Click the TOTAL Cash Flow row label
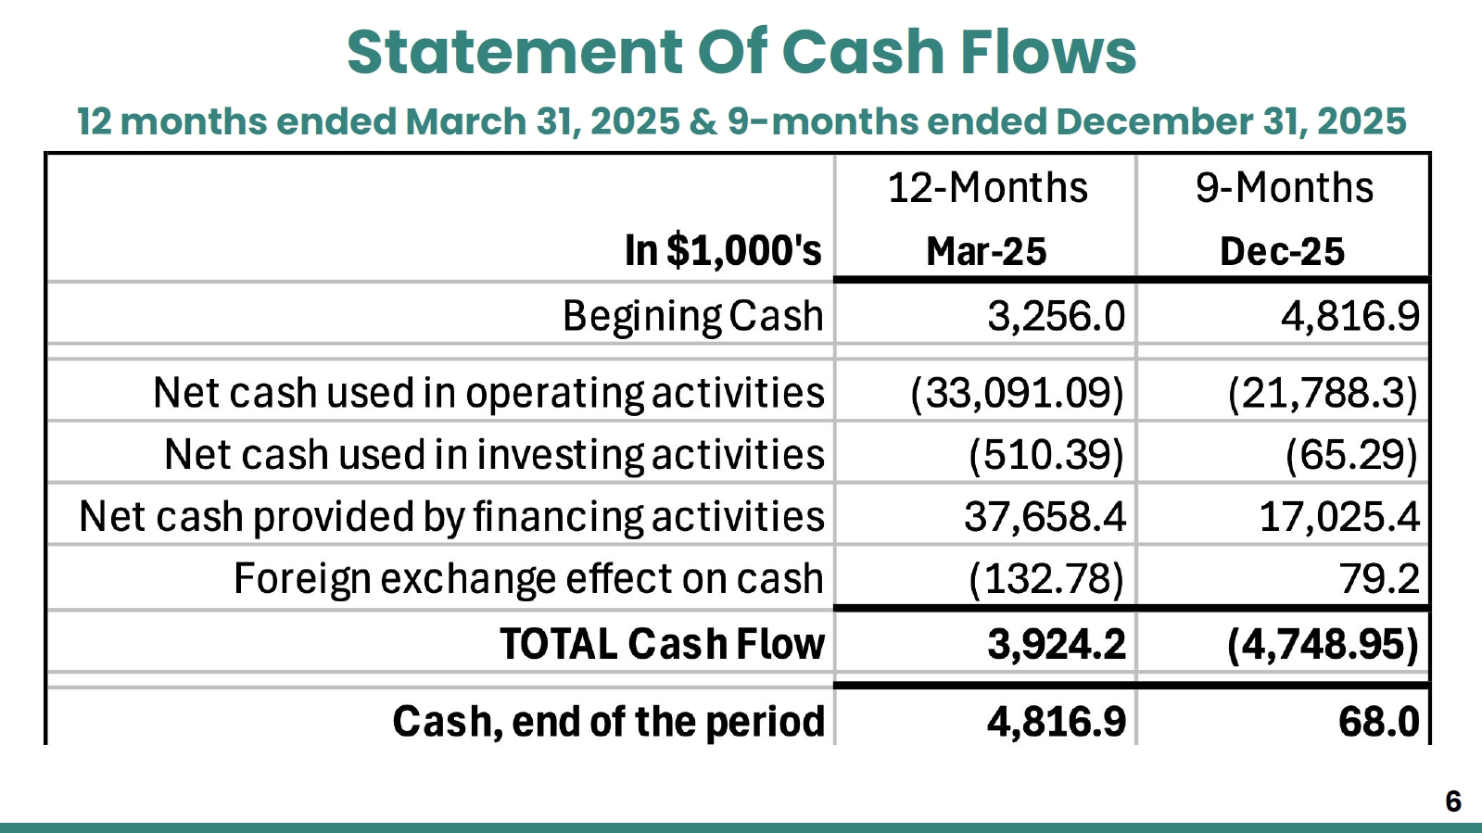The height and width of the screenshot is (833, 1482). pos(662,644)
